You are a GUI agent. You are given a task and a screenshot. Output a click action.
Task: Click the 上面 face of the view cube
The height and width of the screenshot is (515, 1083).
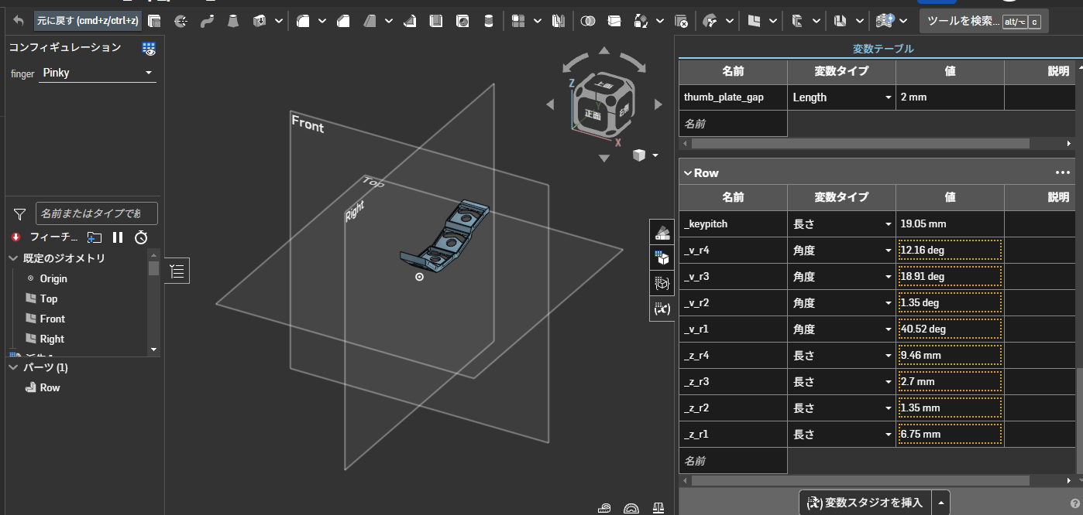pyautogui.click(x=603, y=85)
